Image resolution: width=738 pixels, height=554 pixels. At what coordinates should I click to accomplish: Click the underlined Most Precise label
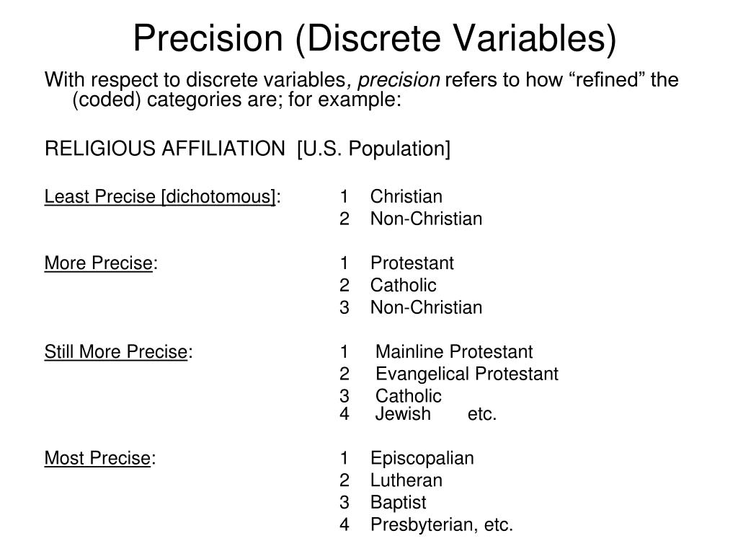tap(98, 458)
